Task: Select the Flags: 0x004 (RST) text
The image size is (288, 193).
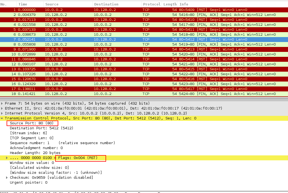Action: tap(78, 158)
